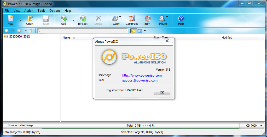Open the http://www.poweriso.com homepage link
The image size is (267, 137).
(x=142, y=75)
